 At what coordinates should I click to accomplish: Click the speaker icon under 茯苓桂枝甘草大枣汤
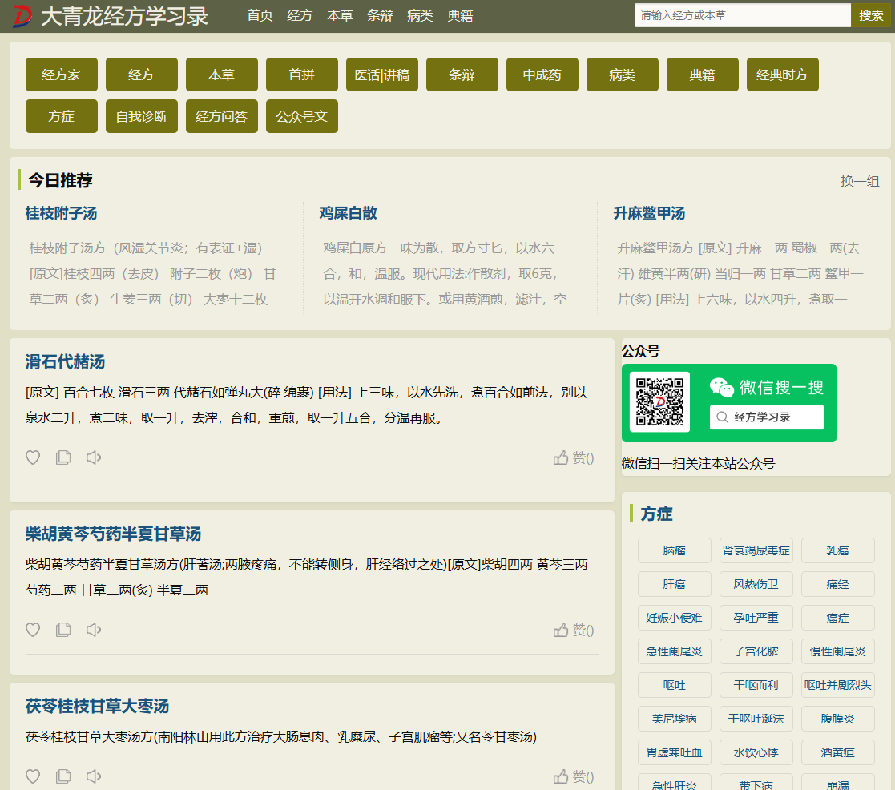point(94,776)
